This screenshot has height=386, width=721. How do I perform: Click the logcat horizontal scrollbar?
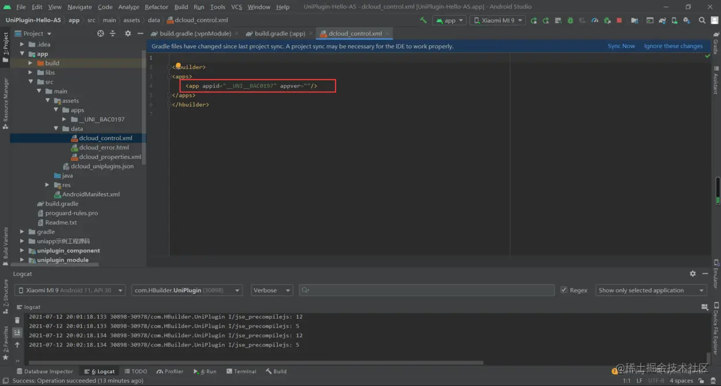255,363
